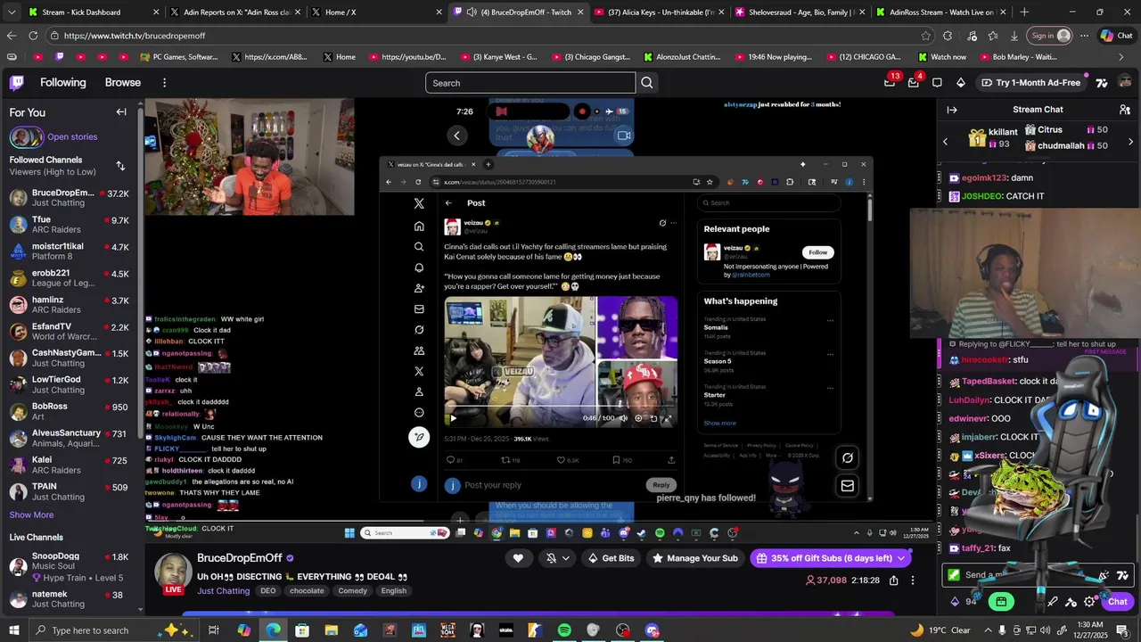Open the inbox icon showing 4 badge
The width and height of the screenshot is (1141, 642).
[913, 82]
